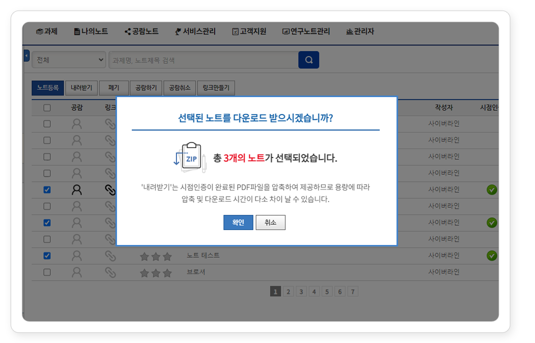Screen dimensions: 535x343
Task: Cancel the download with 취소 button
Action: point(271,222)
